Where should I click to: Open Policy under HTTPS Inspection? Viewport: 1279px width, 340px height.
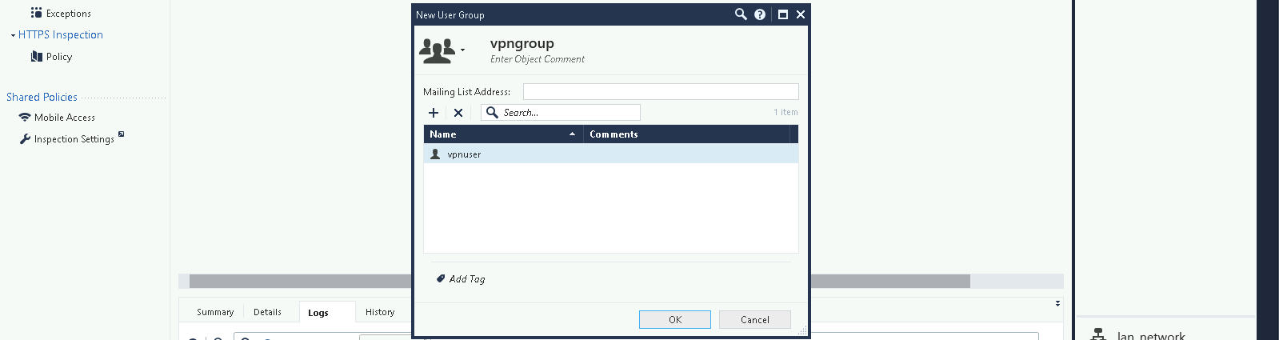[x=58, y=57]
